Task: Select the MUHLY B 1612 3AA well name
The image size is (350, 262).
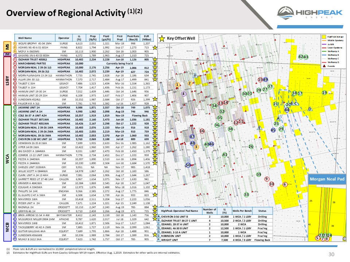Action: pos(30,239)
